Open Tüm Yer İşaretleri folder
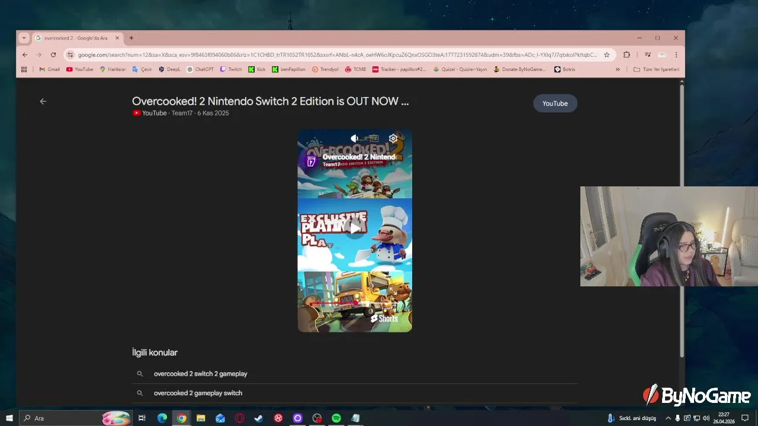 (x=656, y=69)
